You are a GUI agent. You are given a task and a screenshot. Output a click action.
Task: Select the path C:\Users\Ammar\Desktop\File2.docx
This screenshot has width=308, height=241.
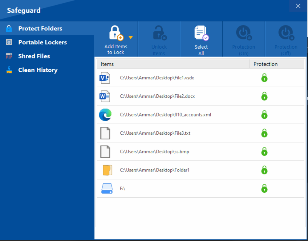tap(157, 96)
